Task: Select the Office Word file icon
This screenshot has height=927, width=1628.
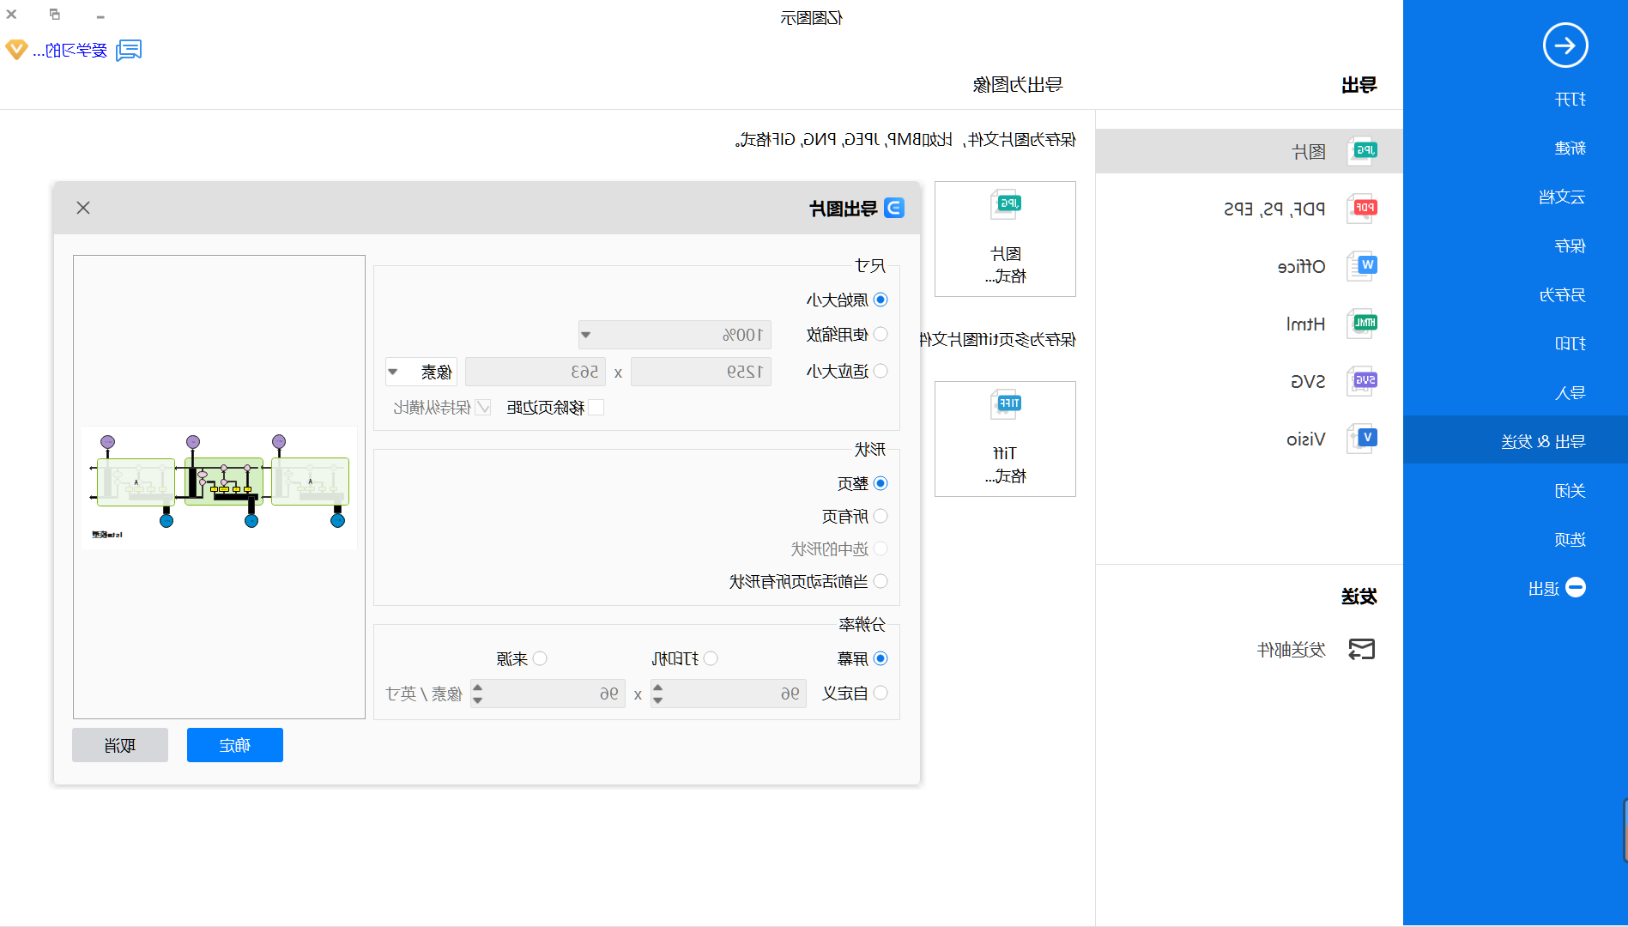Action: point(1362,266)
